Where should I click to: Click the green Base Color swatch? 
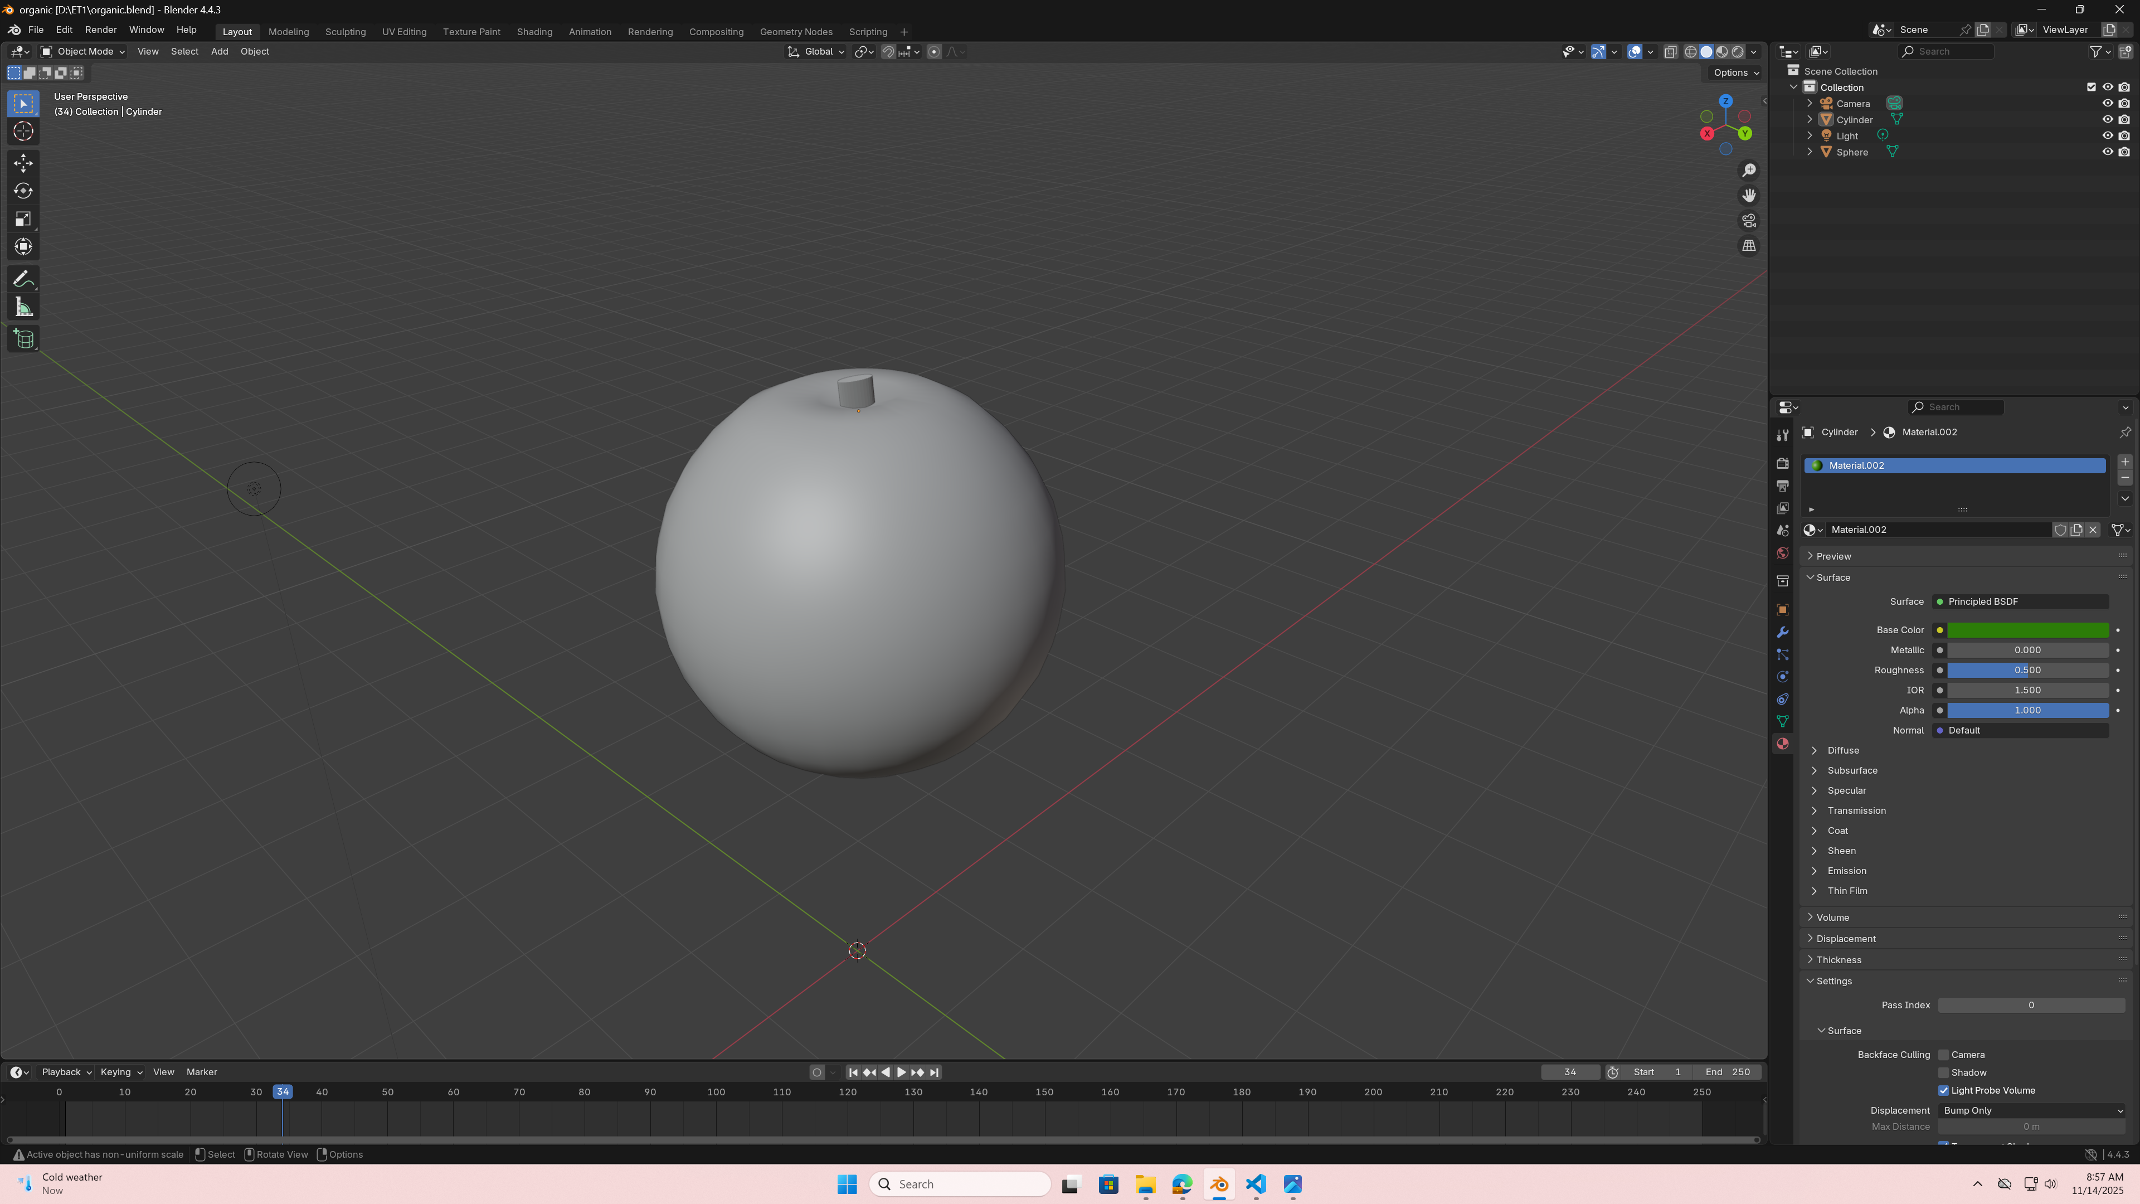coord(2027,630)
